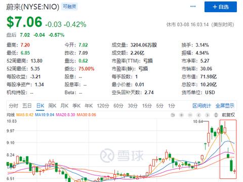Click the after-hours 盘后 price 7.02
Viewport: 243px width, 182px height.
(25, 35)
